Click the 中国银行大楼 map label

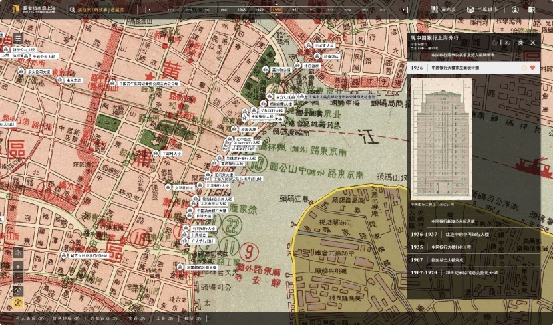tap(262, 116)
